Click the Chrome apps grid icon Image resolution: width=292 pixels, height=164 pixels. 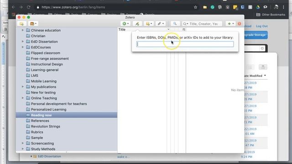pos(13,15)
